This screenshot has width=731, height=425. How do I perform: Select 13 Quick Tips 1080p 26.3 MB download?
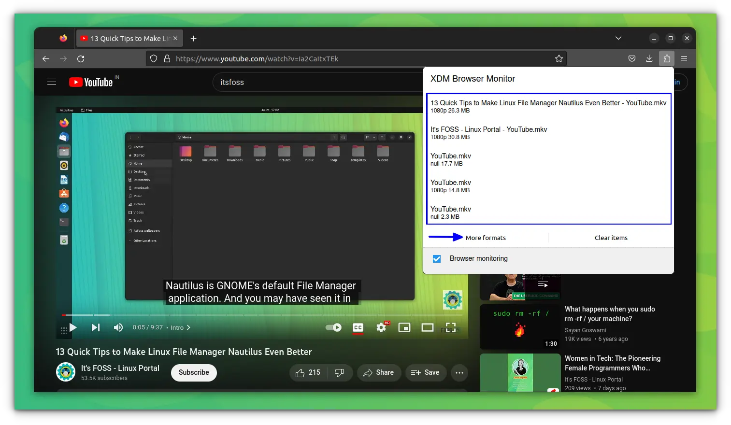click(548, 106)
